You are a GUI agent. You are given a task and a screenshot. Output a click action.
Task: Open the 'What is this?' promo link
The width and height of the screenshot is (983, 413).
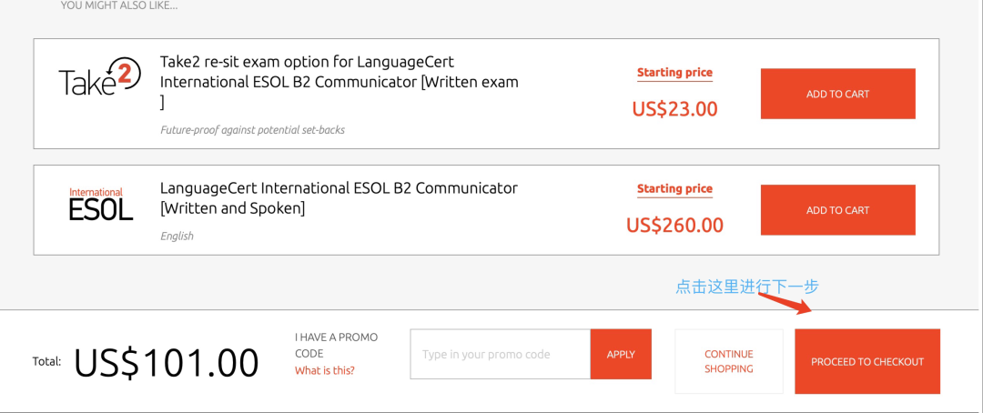pos(325,370)
